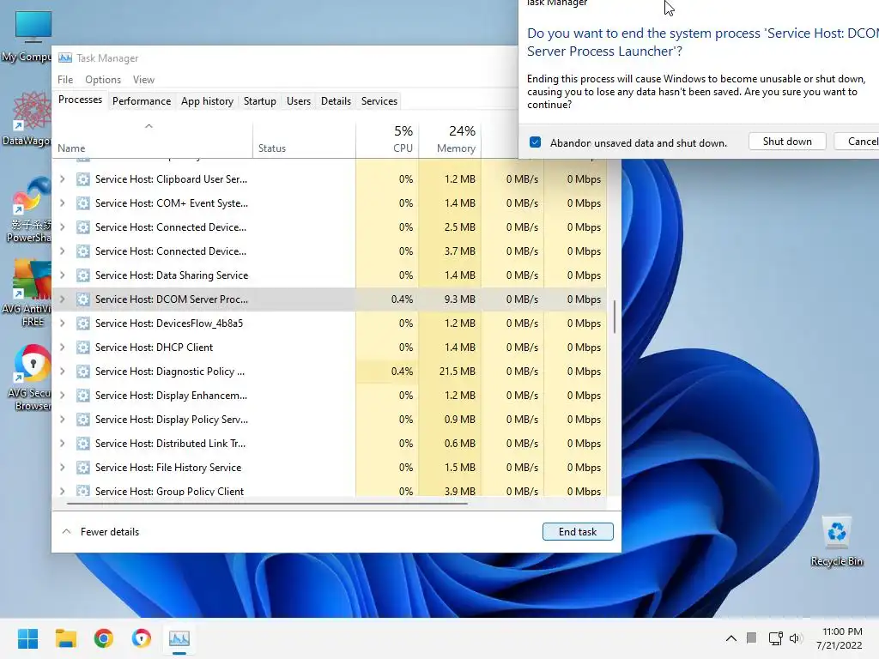Click the gear icon for Clipboard User Service

(x=83, y=179)
